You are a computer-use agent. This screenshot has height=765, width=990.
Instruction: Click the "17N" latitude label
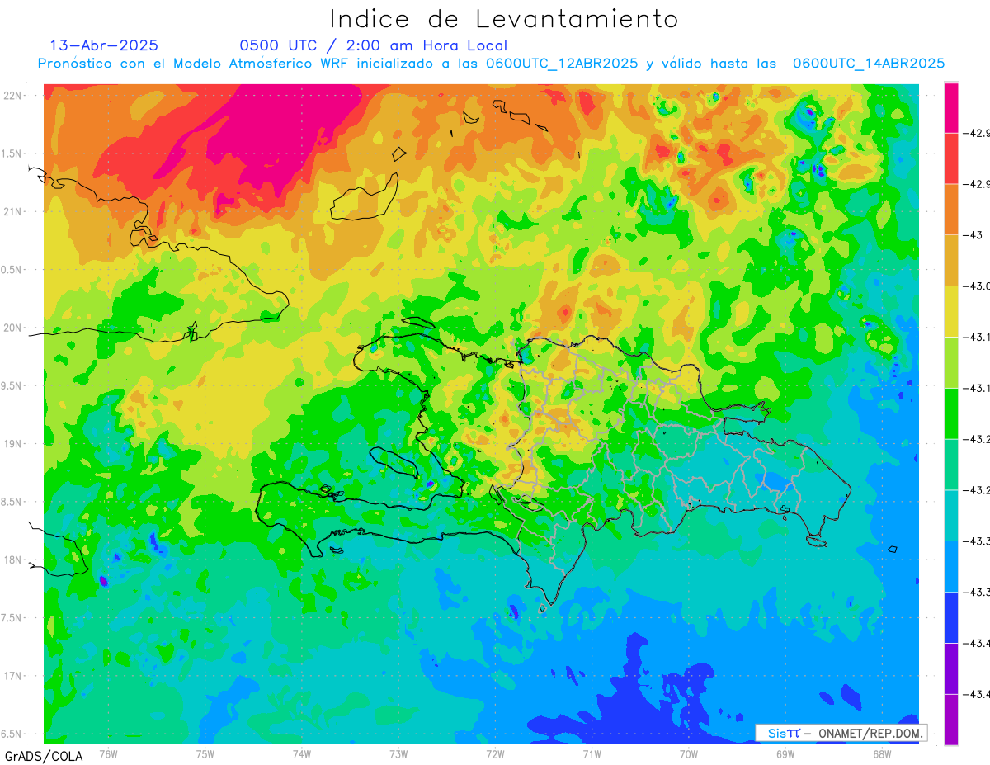(13, 676)
